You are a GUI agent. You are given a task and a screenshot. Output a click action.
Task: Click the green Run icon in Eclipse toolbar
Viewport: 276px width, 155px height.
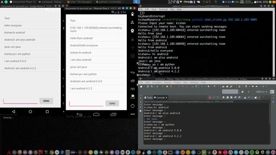point(208,87)
